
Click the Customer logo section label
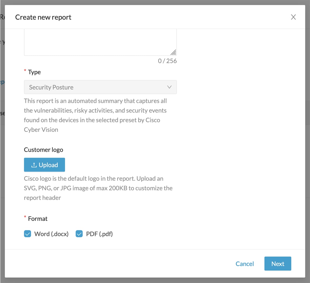(44, 150)
